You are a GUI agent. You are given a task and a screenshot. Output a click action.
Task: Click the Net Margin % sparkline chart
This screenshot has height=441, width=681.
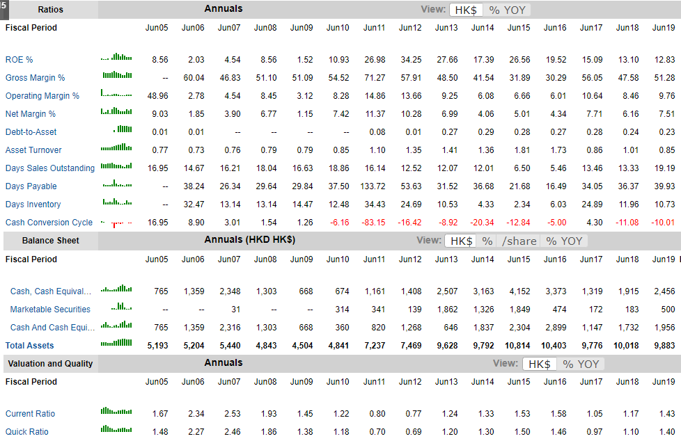tap(116, 111)
